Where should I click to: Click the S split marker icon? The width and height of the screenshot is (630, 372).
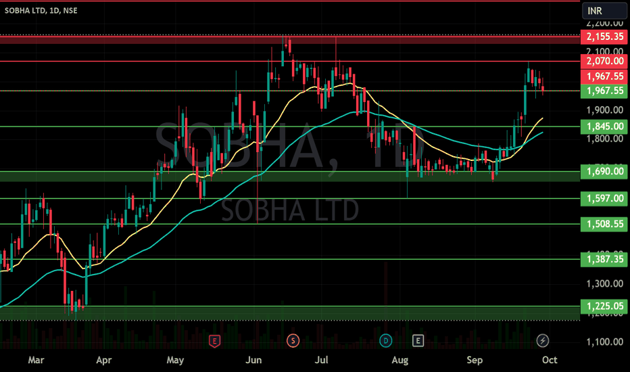pyautogui.click(x=293, y=341)
